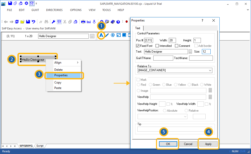The width and height of the screenshot is (251, 154).
Task: Click the undo arrow toolbar icon
Action: pyautogui.click(x=33, y=22)
